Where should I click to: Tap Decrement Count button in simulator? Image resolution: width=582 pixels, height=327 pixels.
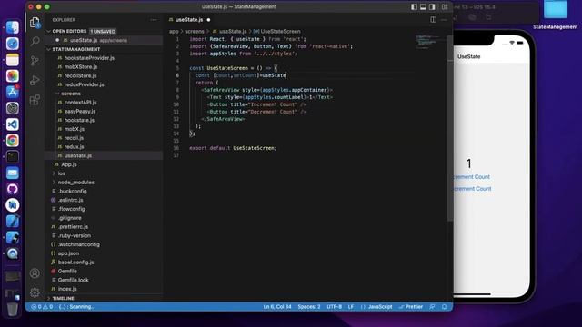(472, 189)
